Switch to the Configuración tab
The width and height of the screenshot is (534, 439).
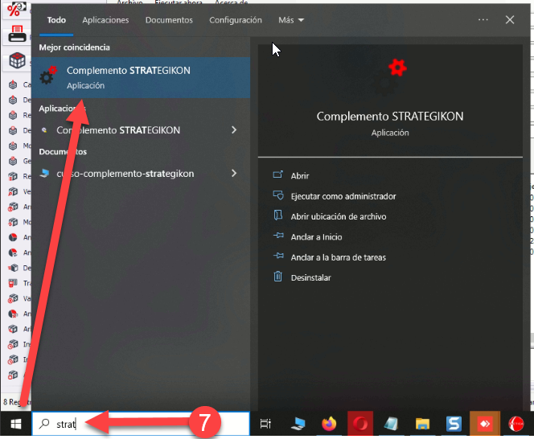[x=236, y=20]
